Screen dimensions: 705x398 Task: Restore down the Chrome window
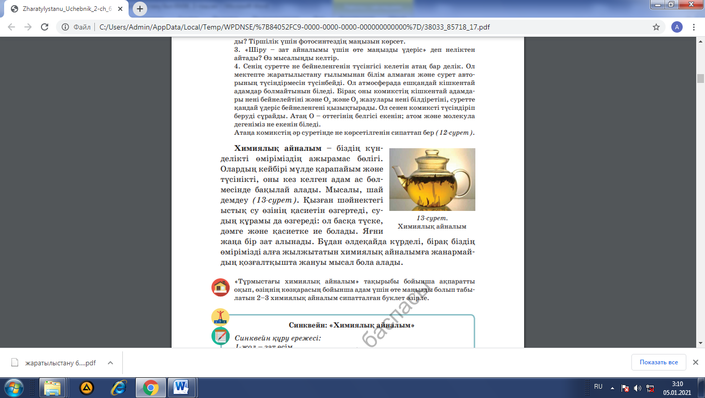[x=671, y=4]
